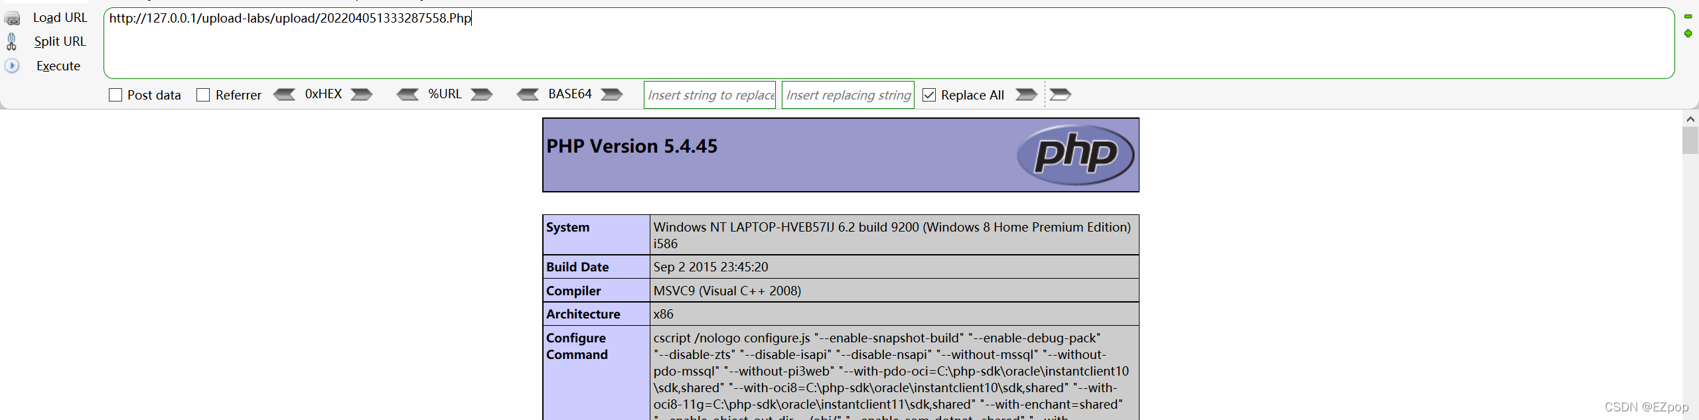Focus the 'Insert replacing string' field
The width and height of the screenshot is (1699, 420).
tap(848, 95)
